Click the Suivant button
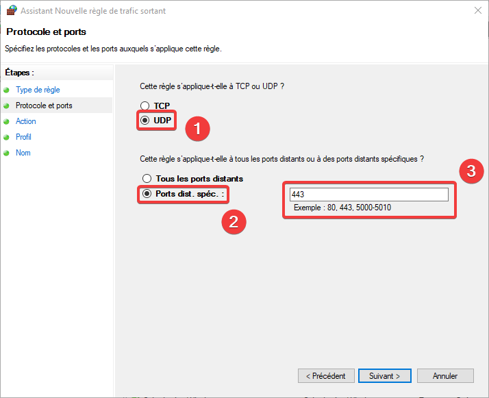Screen dimensions: 489x398 click(384, 376)
